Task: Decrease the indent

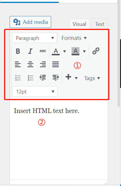Action: point(43,78)
